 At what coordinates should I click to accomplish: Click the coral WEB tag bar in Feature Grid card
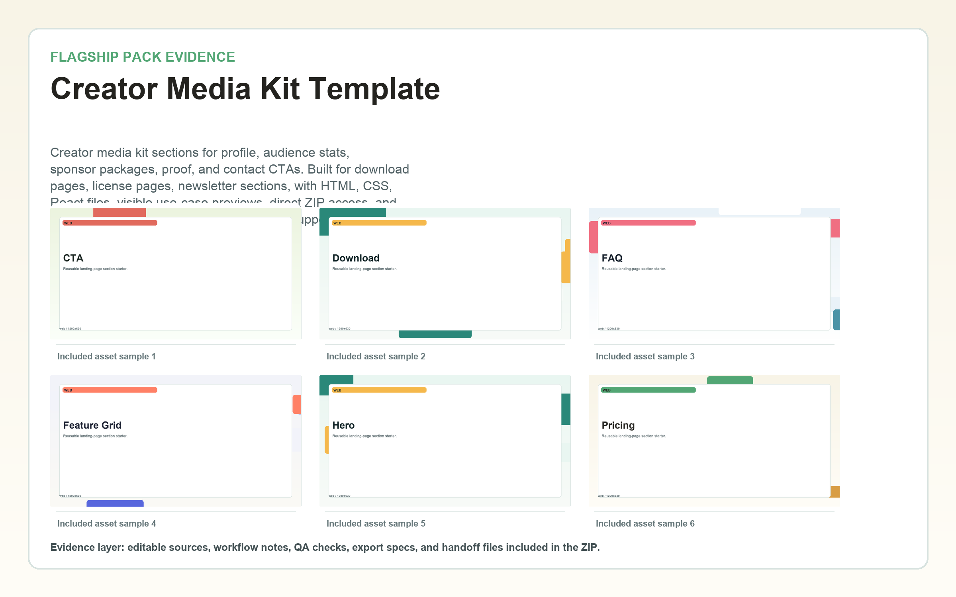tap(110, 390)
